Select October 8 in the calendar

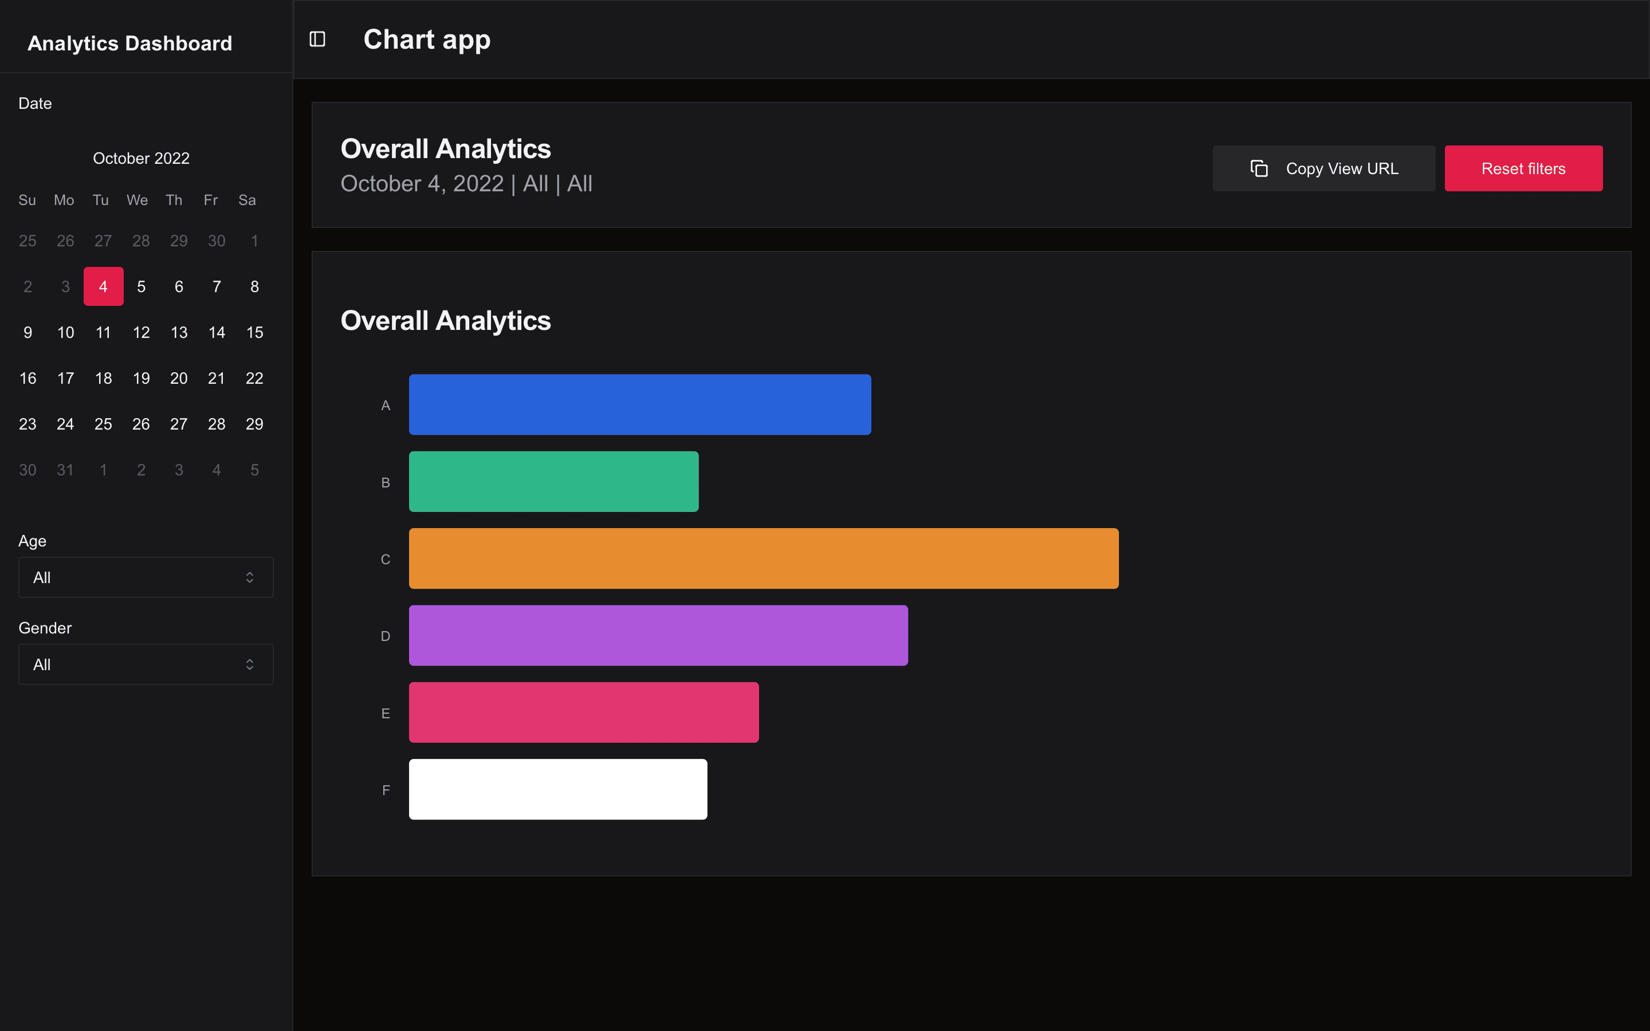254,286
